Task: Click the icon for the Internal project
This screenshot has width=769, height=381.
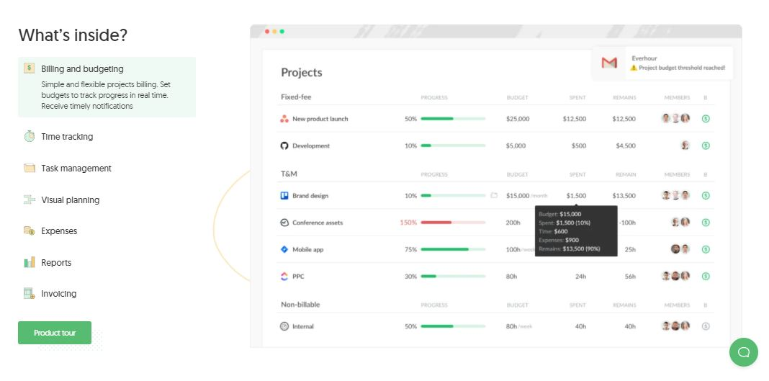Action: point(284,326)
